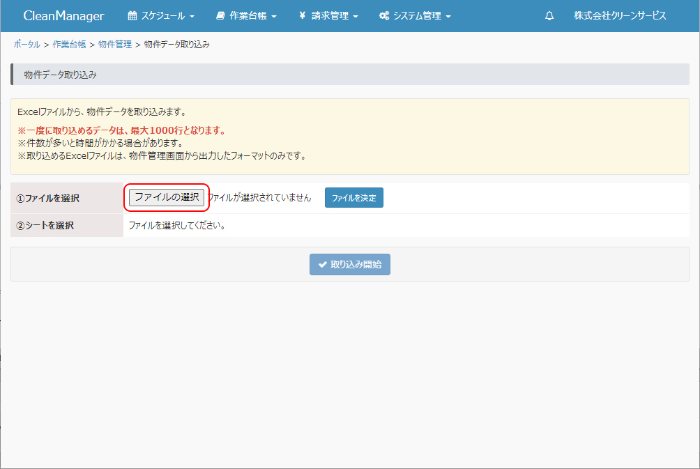Click the gears icon beside システム管理
The height and width of the screenshot is (469, 700).
click(x=384, y=15)
